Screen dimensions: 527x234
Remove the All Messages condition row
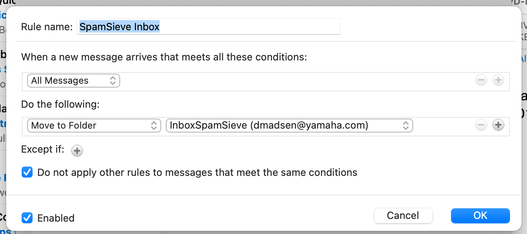481,81
